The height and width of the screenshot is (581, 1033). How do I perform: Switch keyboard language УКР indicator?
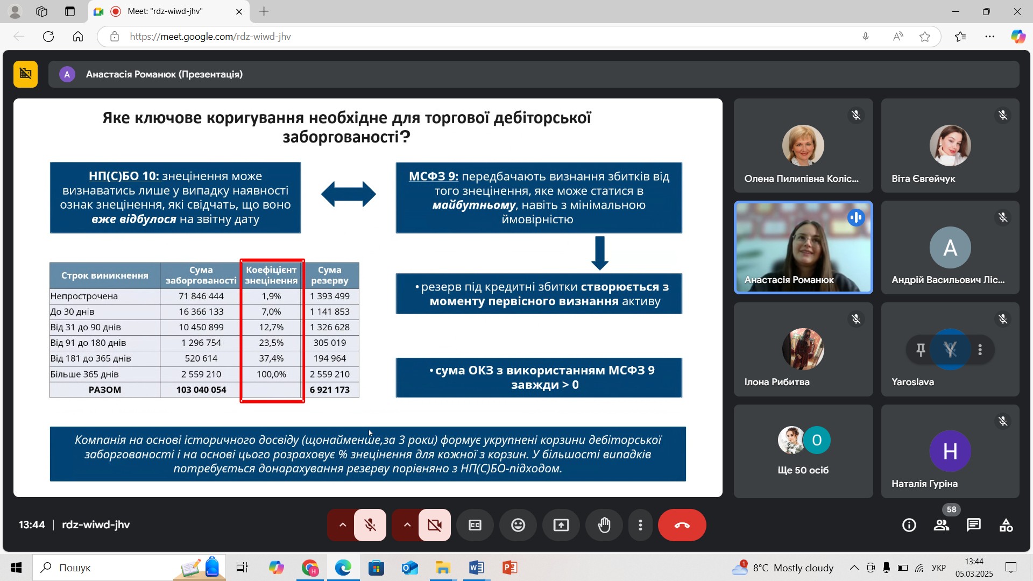click(x=939, y=568)
